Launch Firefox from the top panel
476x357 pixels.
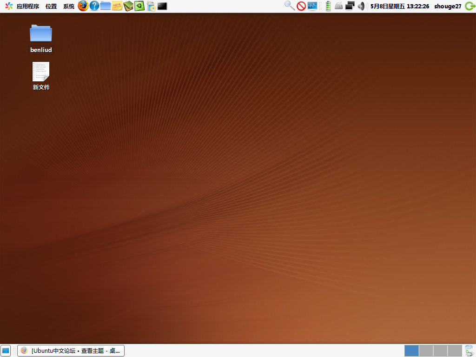[83, 6]
